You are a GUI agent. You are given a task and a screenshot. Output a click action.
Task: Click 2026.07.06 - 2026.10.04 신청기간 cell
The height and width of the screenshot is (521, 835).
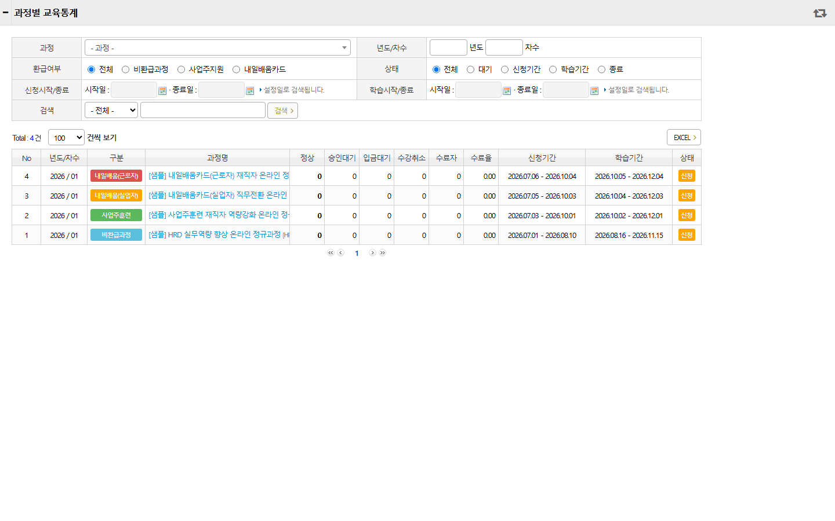coord(542,177)
